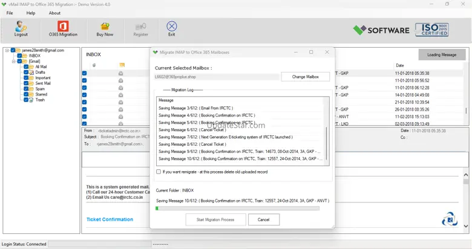Viewport: 472px width, 249px height.
Task: Select log entry Saving Message 3/612
Action: 195,108
